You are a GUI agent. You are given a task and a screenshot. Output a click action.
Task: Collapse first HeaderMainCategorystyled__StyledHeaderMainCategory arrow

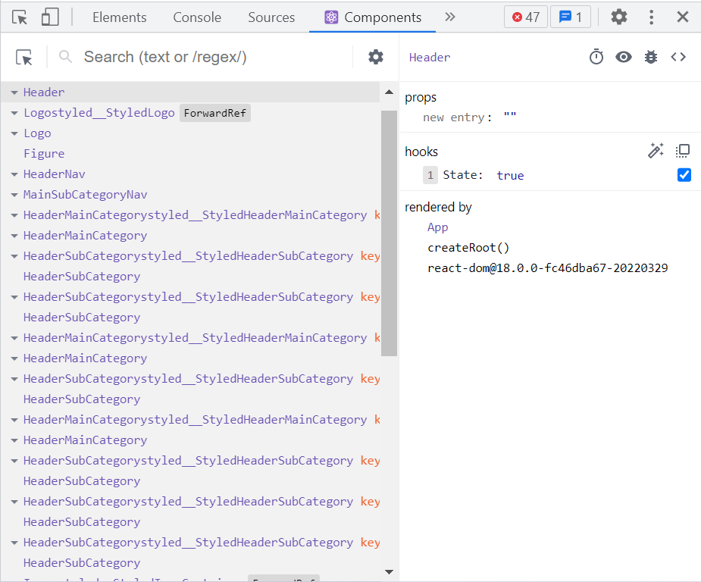[x=14, y=215]
